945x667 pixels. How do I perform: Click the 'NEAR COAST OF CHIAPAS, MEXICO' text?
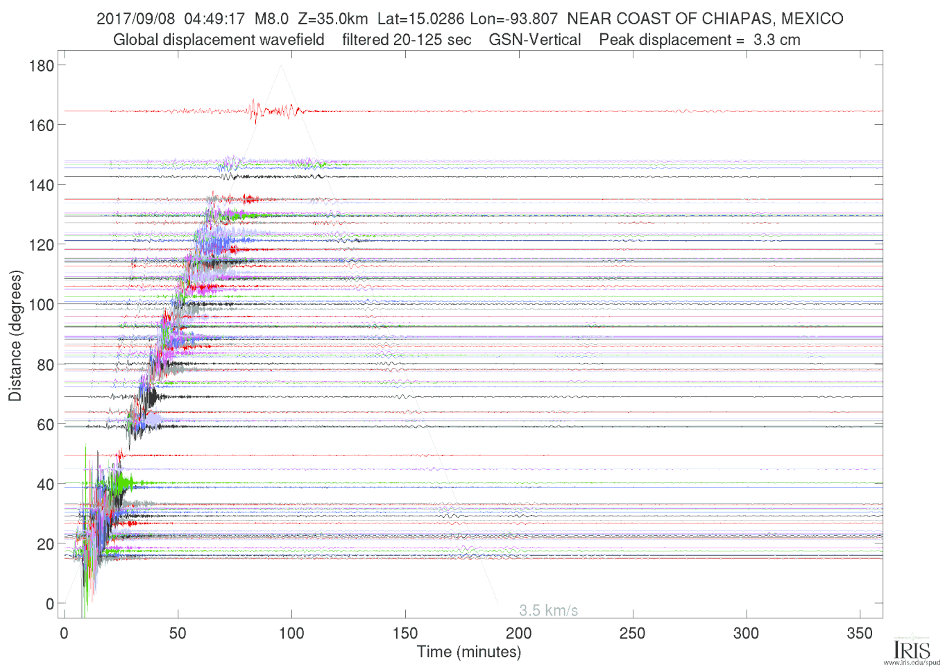click(x=705, y=19)
